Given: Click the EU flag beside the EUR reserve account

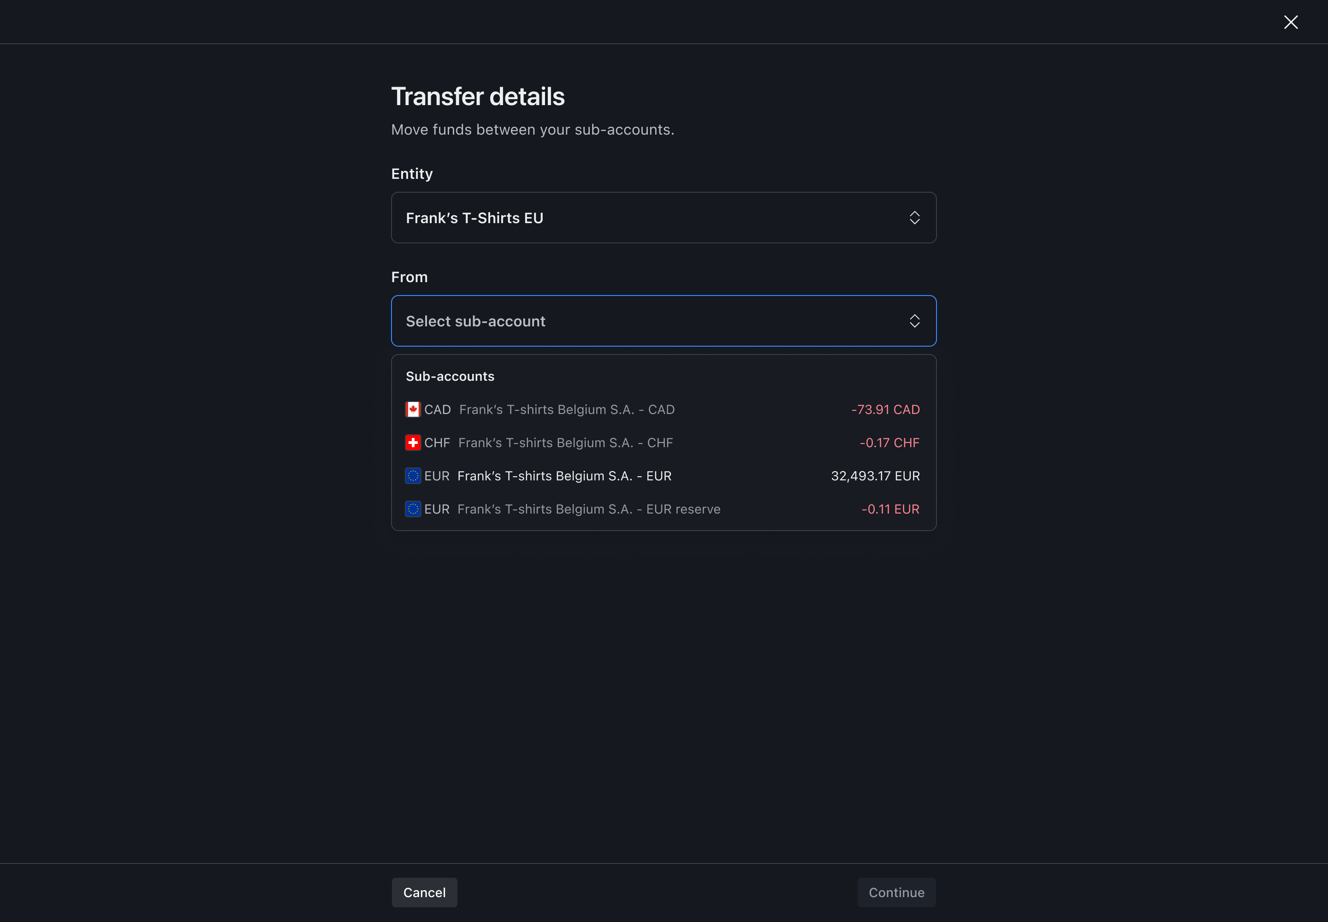Looking at the screenshot, I should (413, 509).
